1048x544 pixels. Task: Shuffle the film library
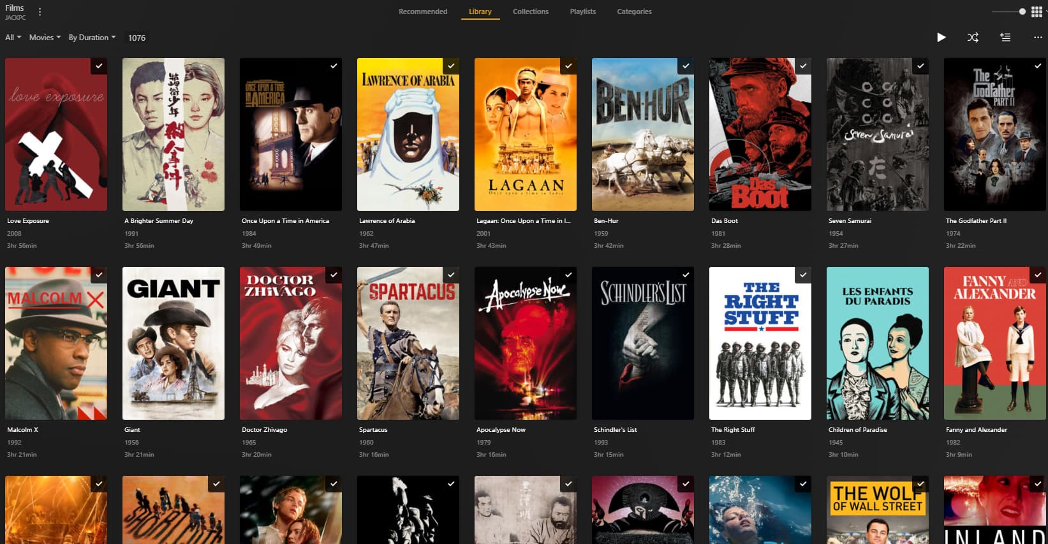coord(973,38)
